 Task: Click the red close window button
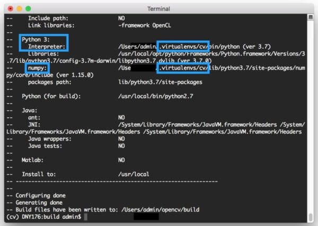tap(8, 9)
